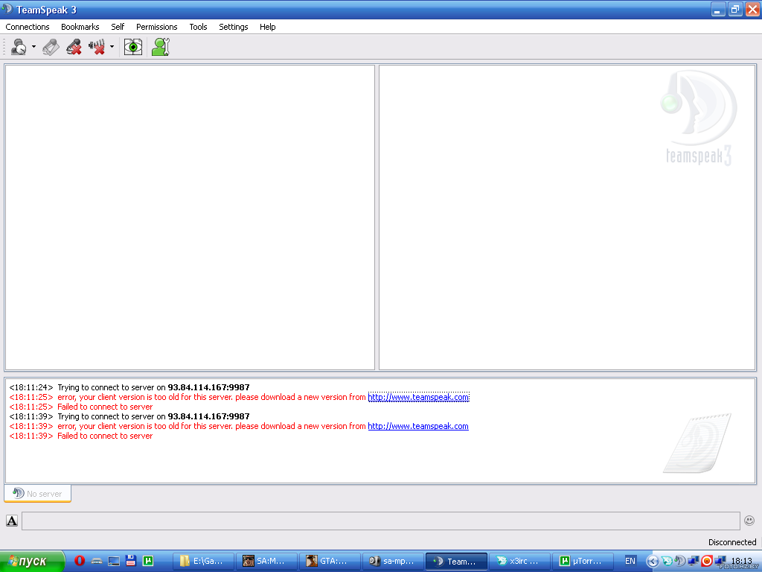Click the TeamSpeak logo in the title bar
This screenshot has height=572, width=762.
point(7,9)
